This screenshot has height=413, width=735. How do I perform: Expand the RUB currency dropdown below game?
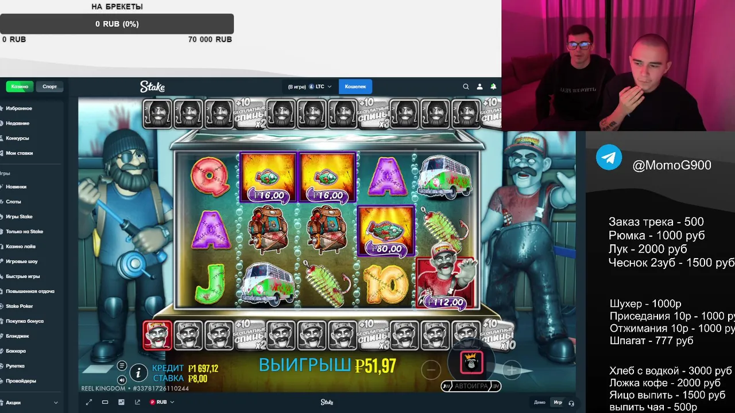161,402
